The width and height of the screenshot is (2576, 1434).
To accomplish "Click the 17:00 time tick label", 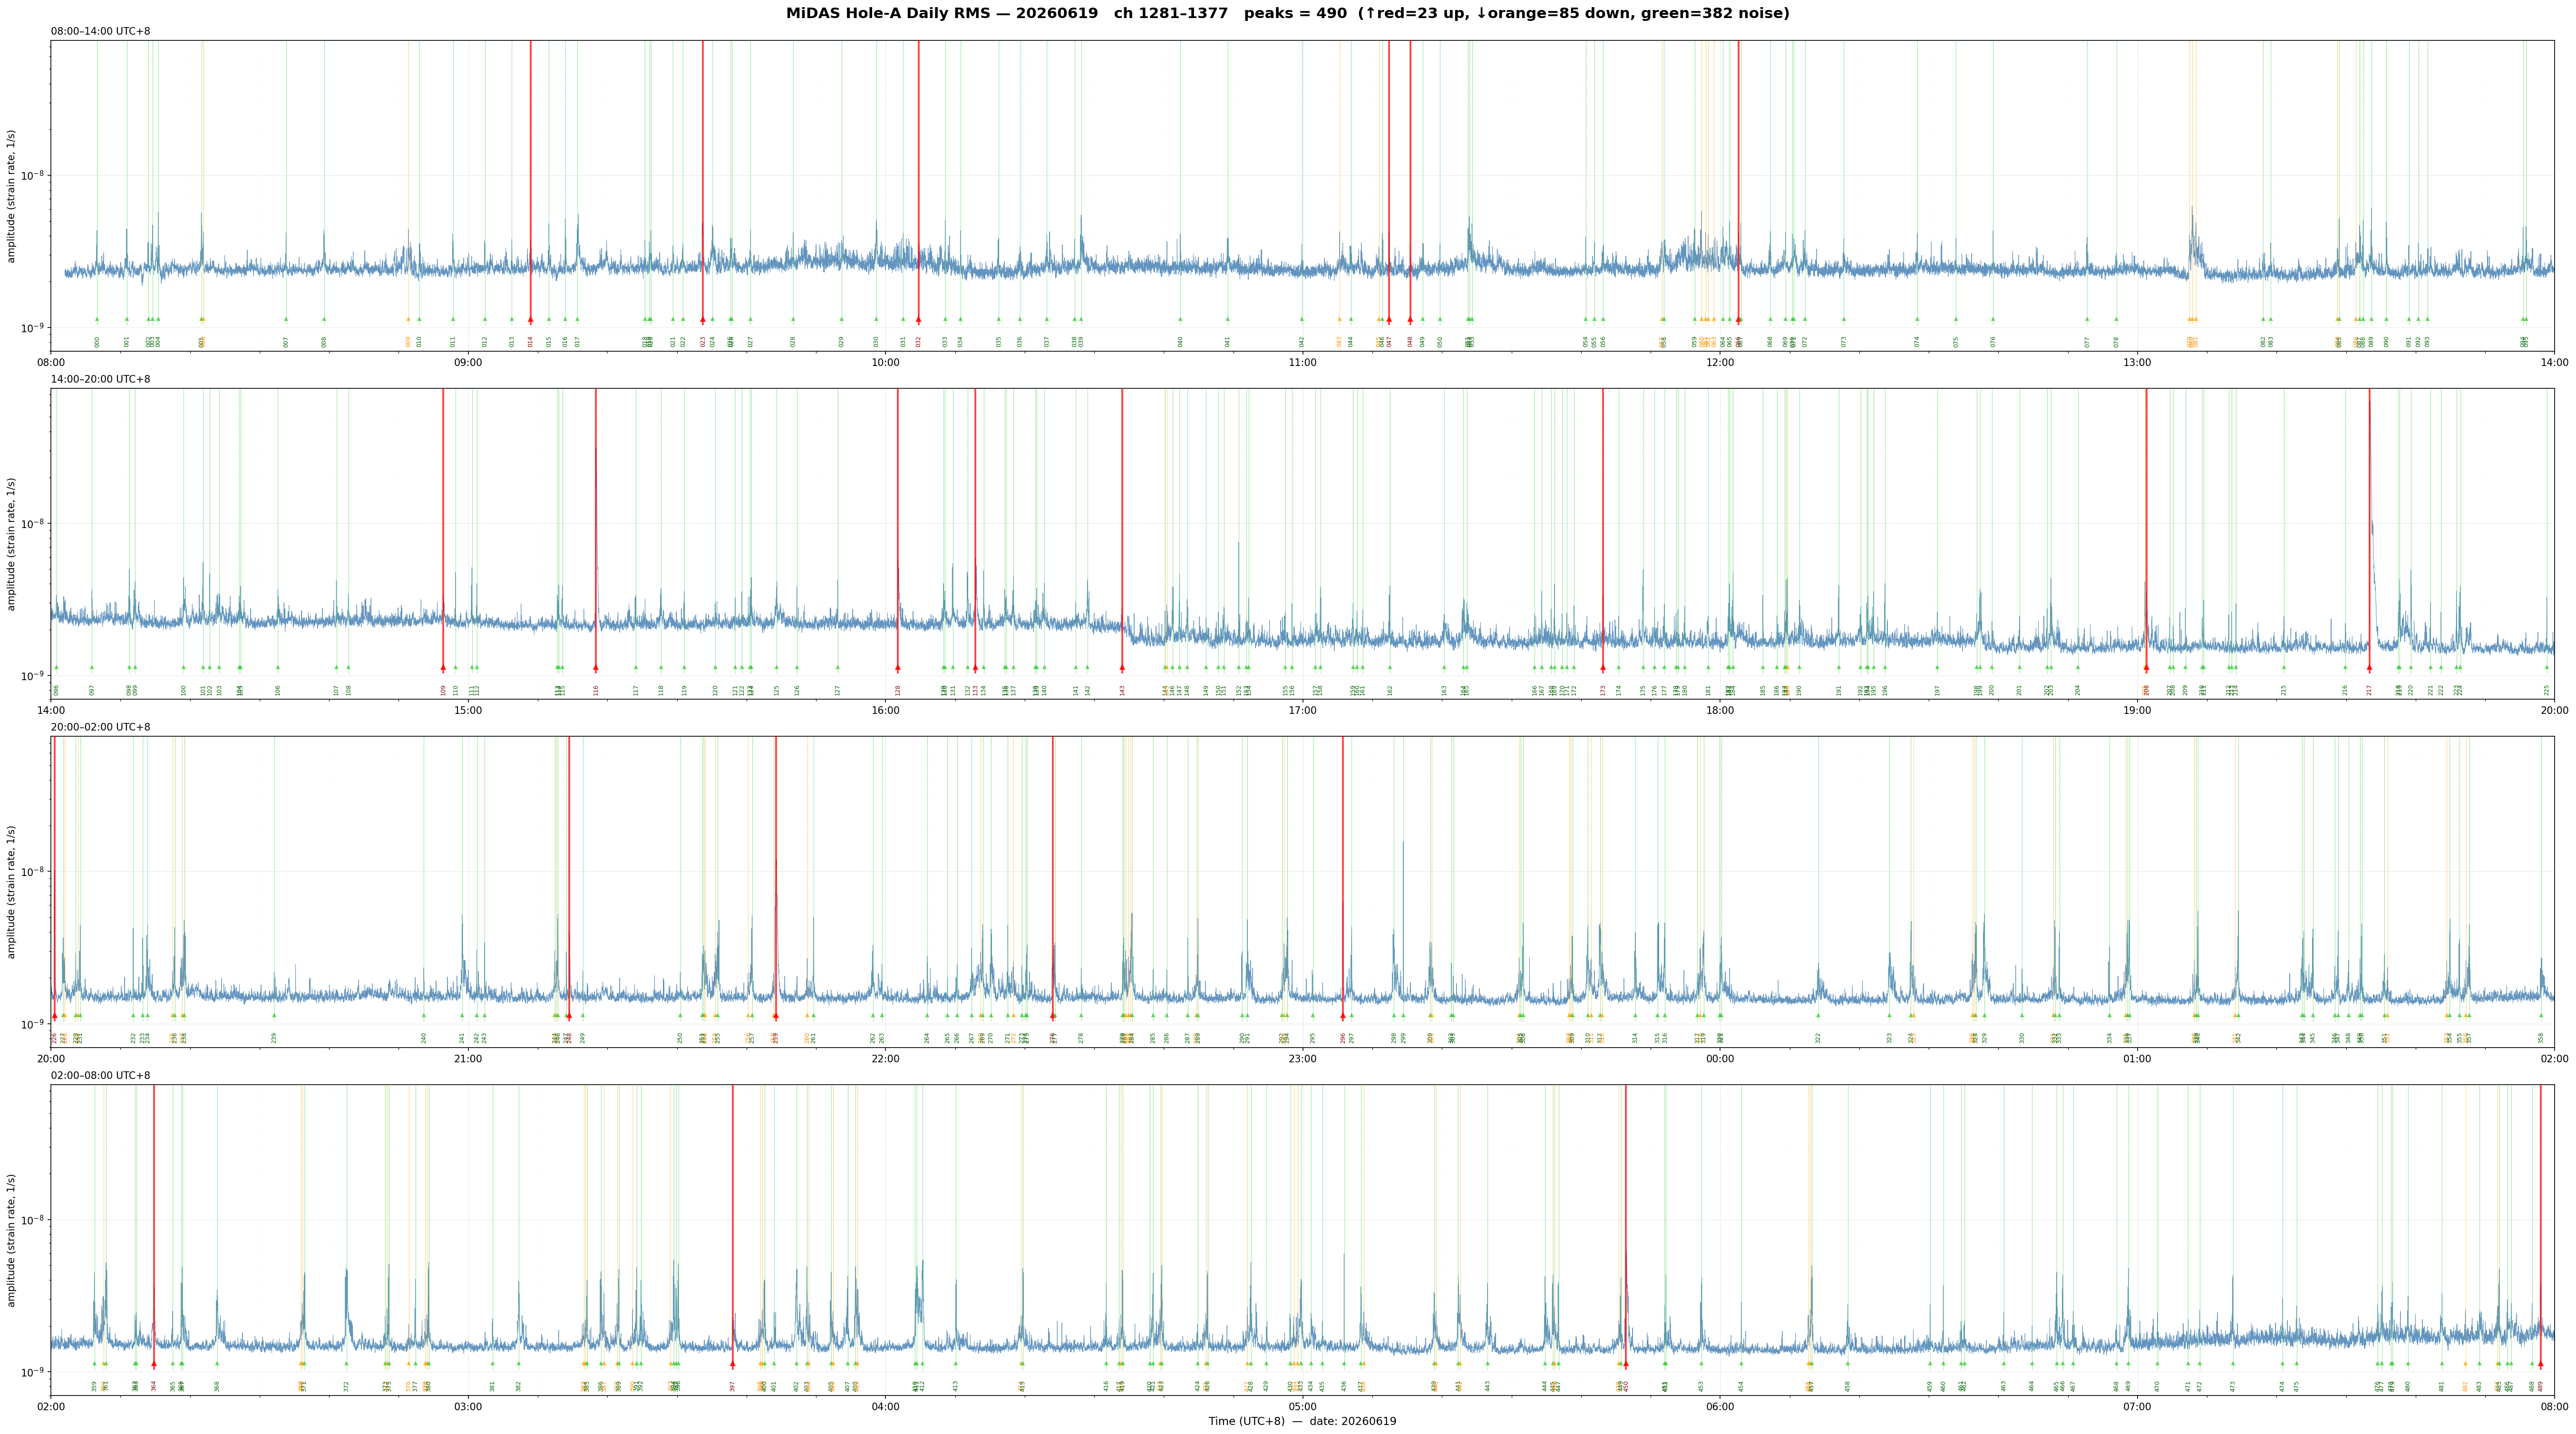I will (x=1302, y=710).
